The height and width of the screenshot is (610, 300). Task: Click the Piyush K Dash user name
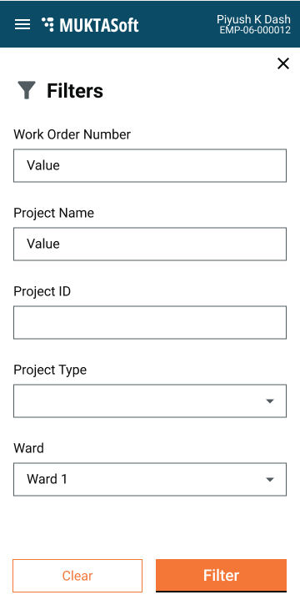[253, 19]
